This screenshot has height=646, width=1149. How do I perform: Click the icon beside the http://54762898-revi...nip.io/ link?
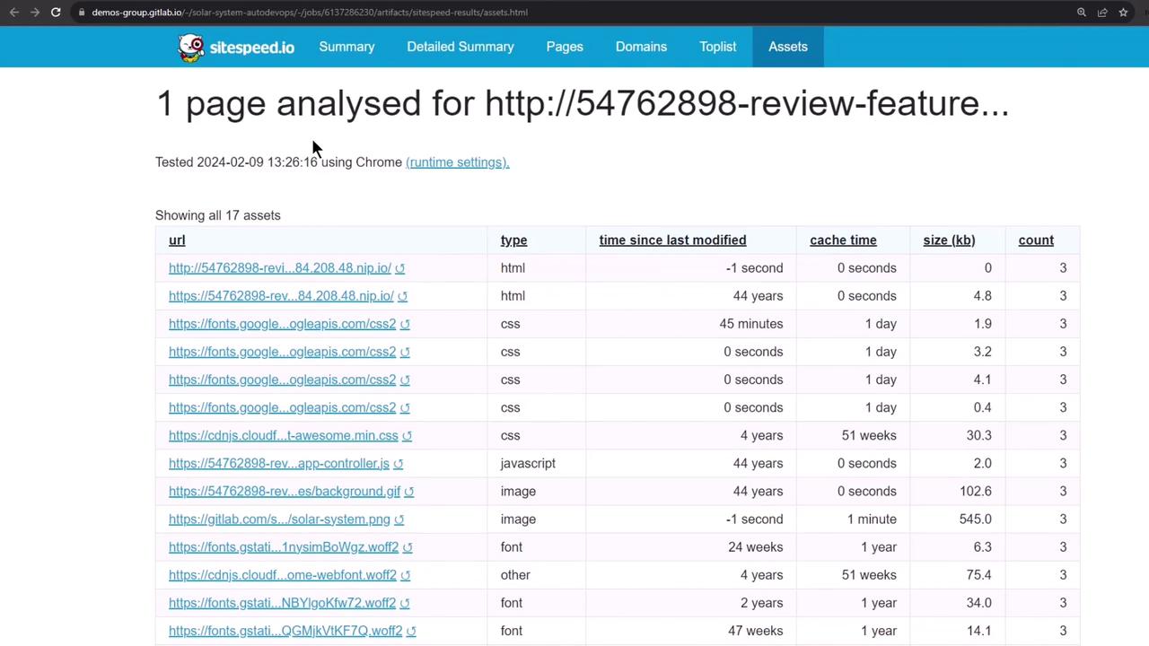(400, 268)
